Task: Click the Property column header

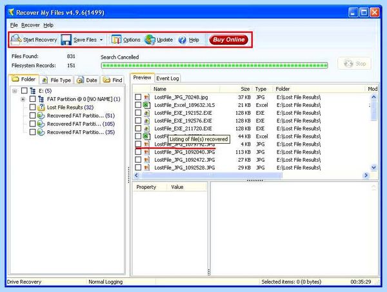Action: (x=150, y=187)
